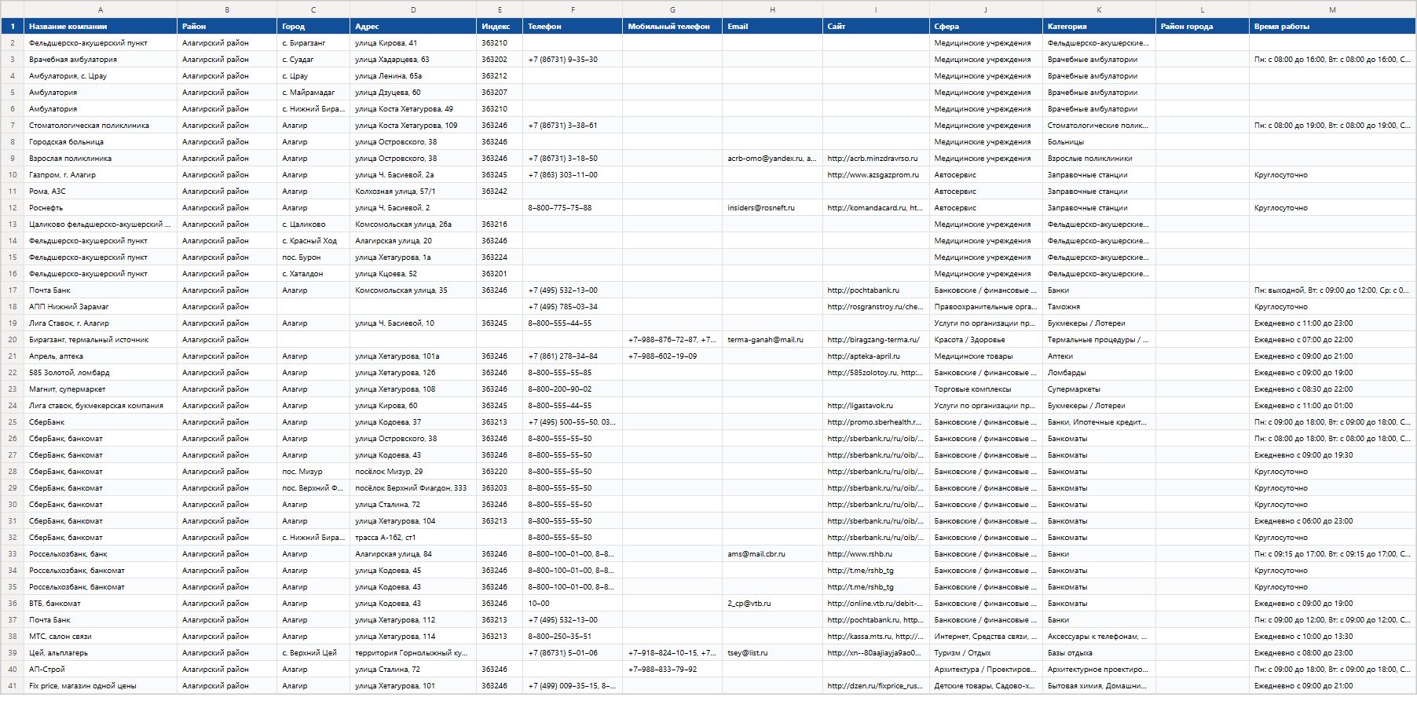1417x708 pixels.
Task: Click the city cell 'с. Майрамадаг'
Action: pos(313,93)
